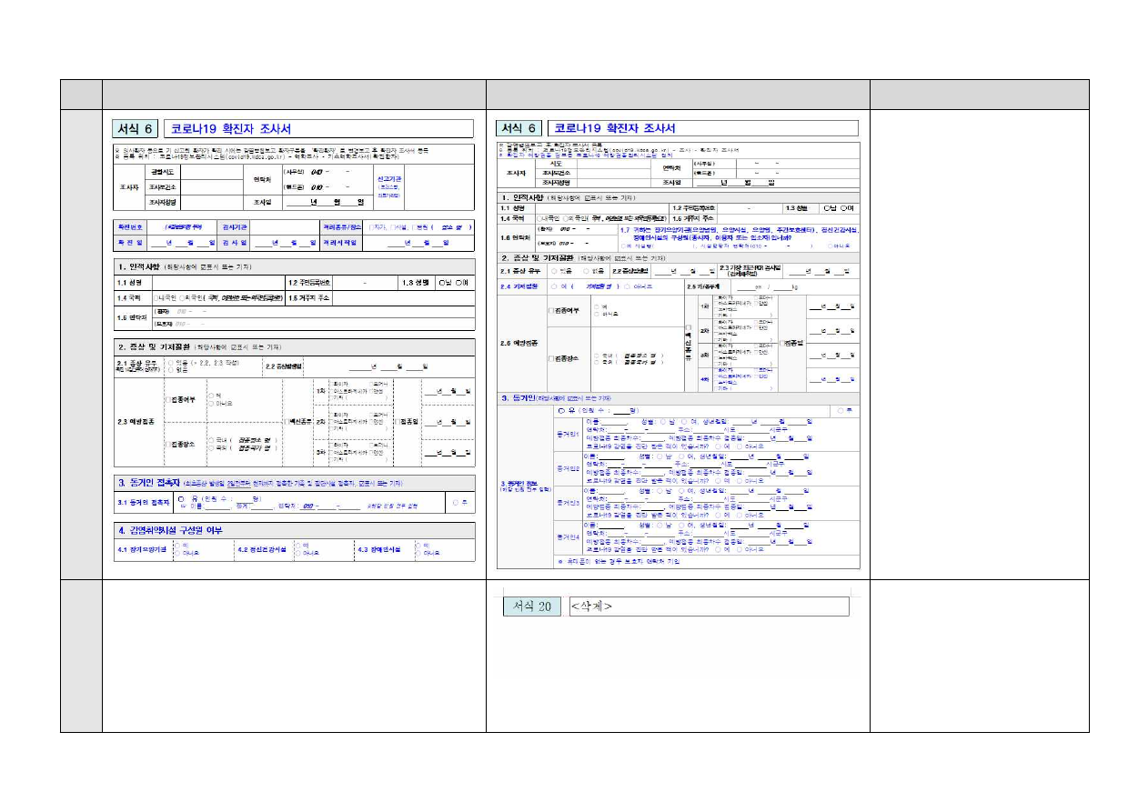Click the '3. 동거인 접촉자' section heading
Viewport: 1148px width, 812px height.
point(147,483)
